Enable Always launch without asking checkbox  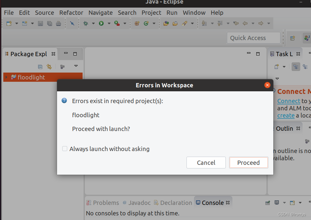[65, 149]
